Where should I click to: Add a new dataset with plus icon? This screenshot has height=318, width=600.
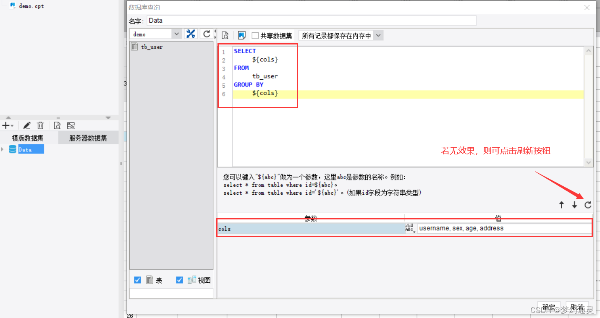5,125
